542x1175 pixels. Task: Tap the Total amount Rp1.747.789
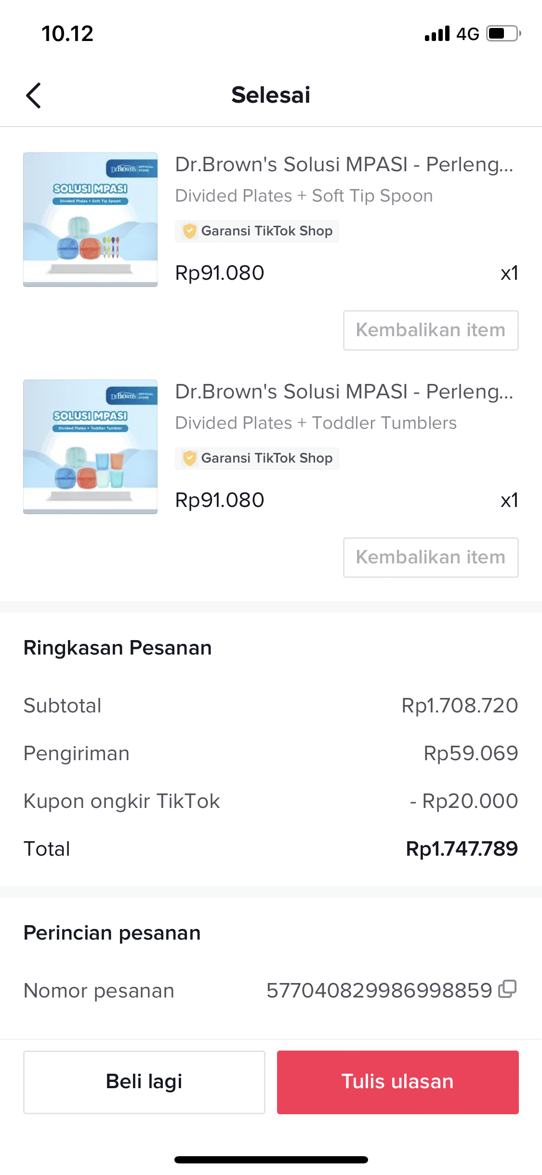[462, 849]
